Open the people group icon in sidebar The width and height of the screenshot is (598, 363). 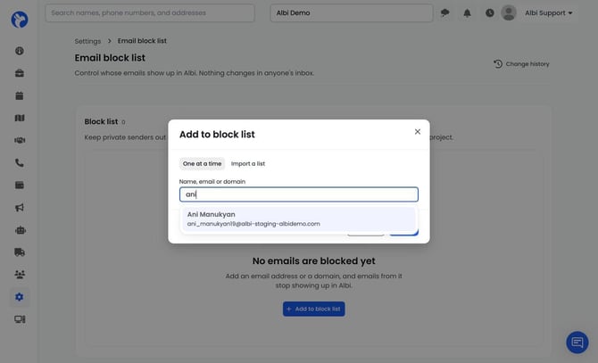20,274
